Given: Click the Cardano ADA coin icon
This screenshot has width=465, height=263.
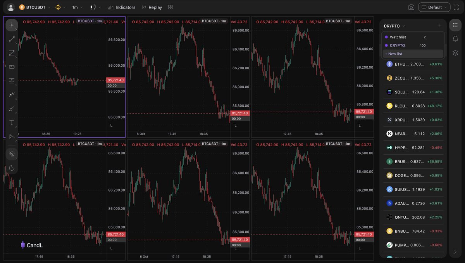Looking at the screenshot, I should (389, 203).
